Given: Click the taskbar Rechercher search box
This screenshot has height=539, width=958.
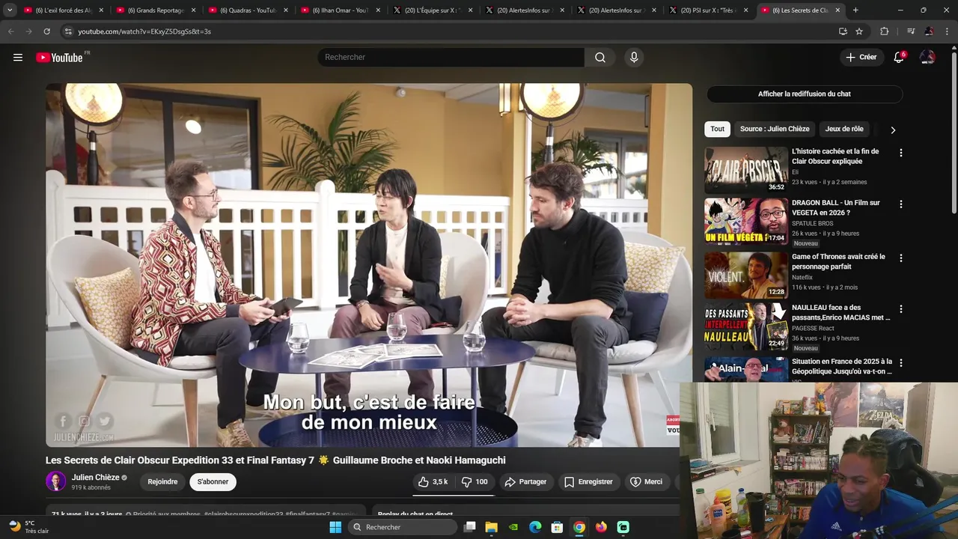Looking at the screenshot, I should (403, 527).
